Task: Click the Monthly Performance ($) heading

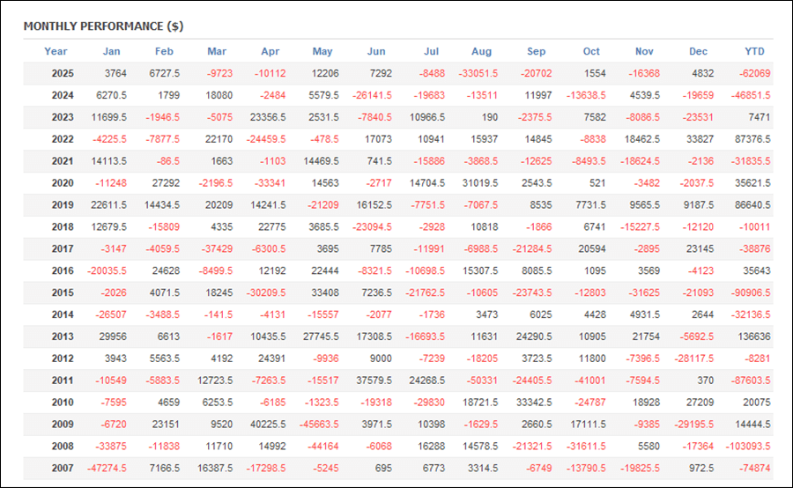Action: pyautogui.click(x=103, y=26)
